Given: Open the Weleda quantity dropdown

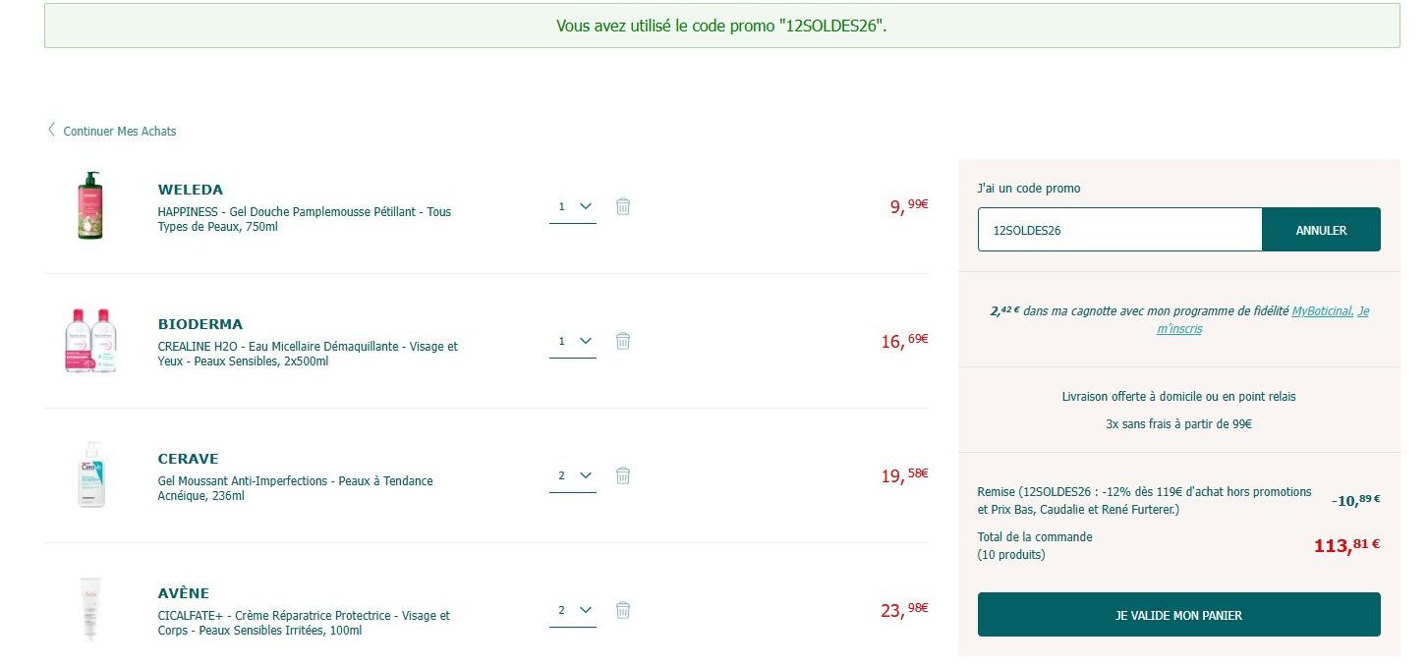Looking at the screenshot, I should (573, 206).
